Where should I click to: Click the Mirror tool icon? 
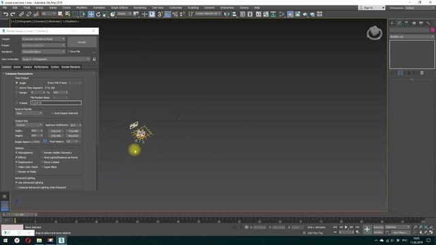tap(227, 14)
